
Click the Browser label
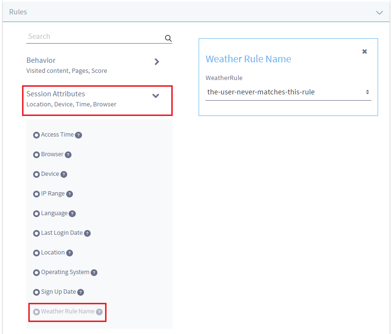coord(52,154)
